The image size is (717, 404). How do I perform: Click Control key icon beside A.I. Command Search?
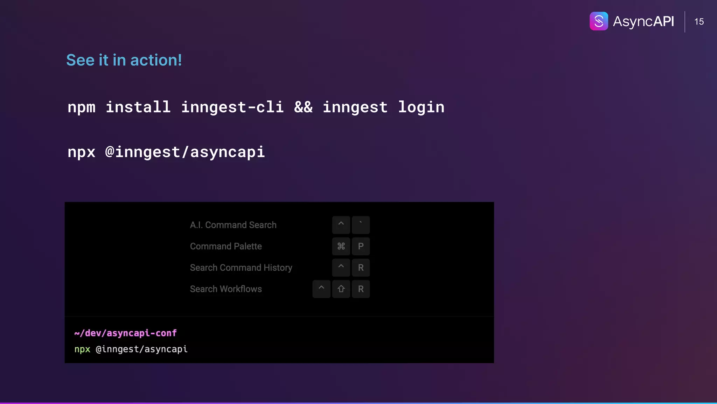(341, 225)
